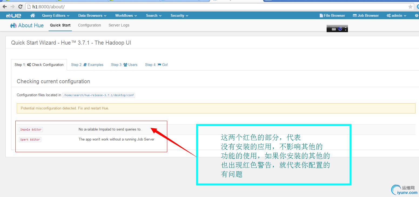Screen dimensions: 419x197
Task: Click the configuration path /home/search/hue-release-3.7.1/desktop/conf
Action: 99,95
